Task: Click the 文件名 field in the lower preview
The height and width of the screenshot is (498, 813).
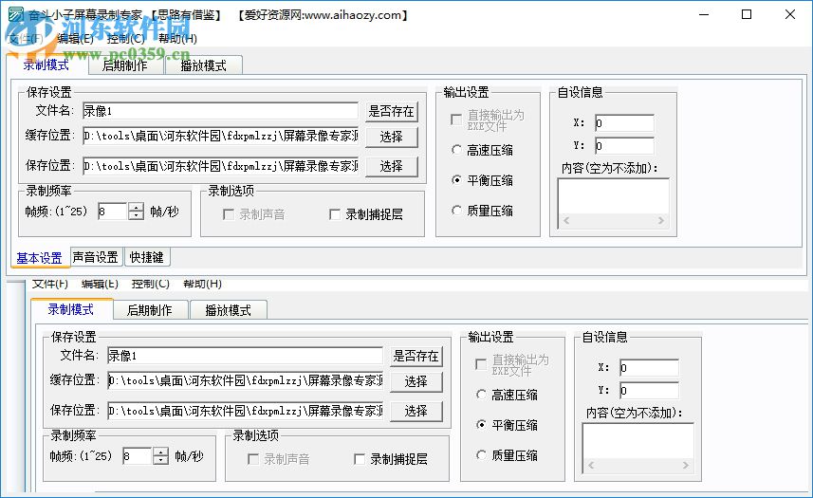Action: (246, 356)
